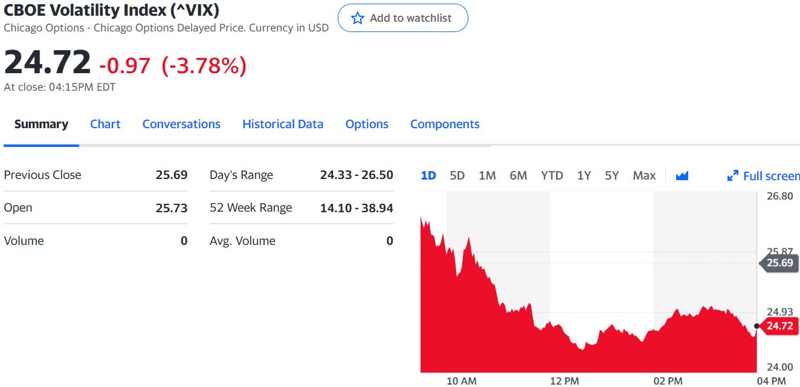Click the current price 24.72

[47, 62]
